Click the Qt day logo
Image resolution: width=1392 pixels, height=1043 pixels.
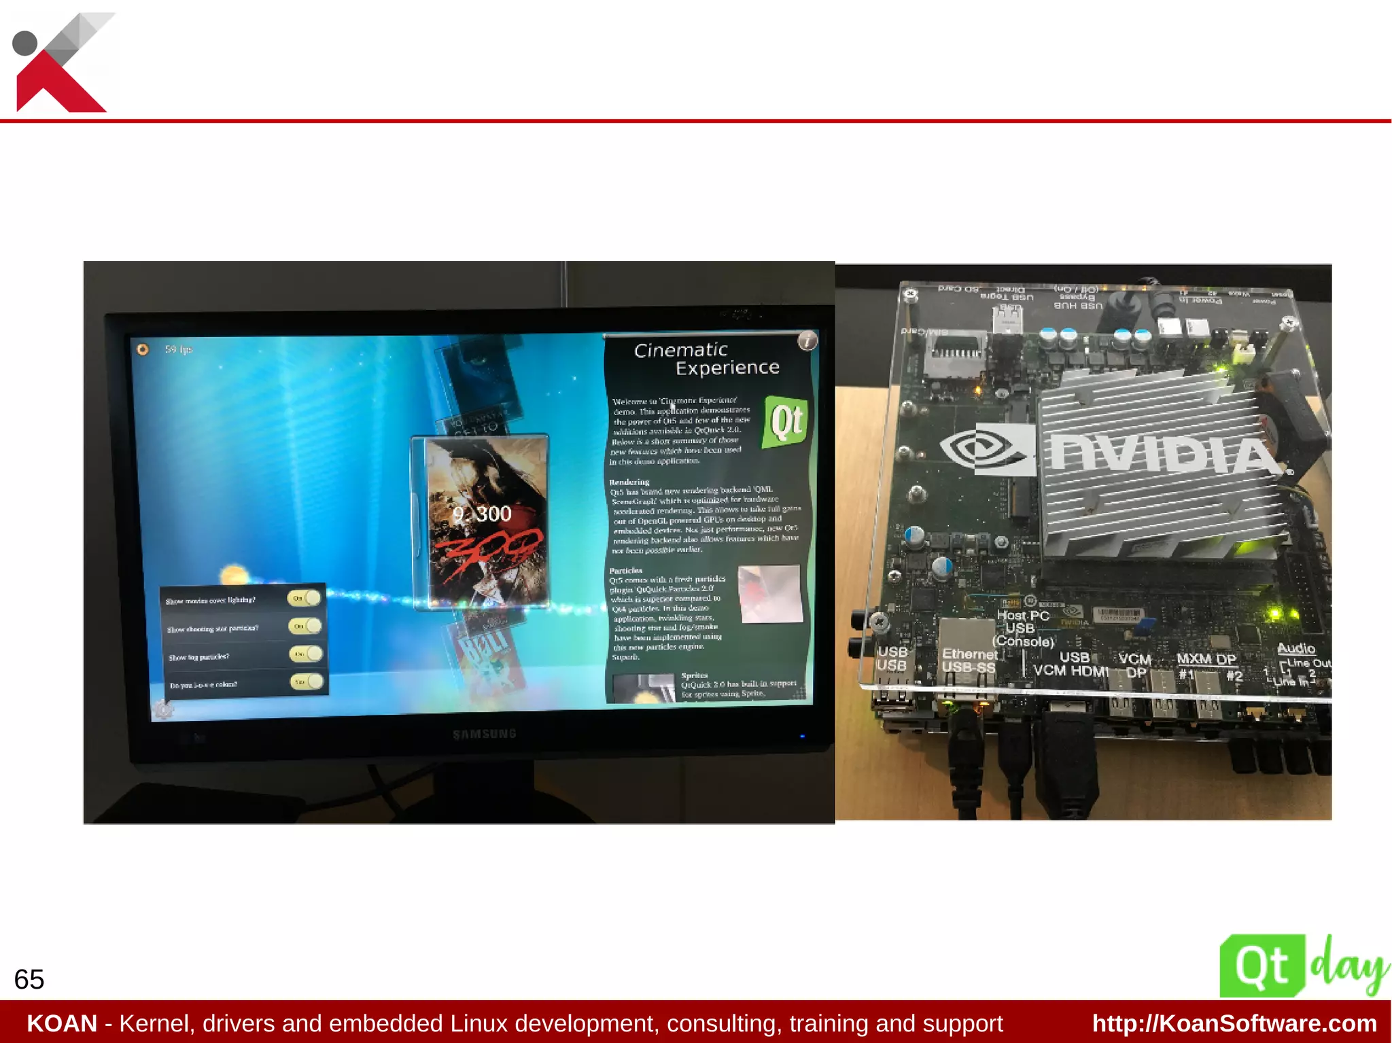[1302, 966]
